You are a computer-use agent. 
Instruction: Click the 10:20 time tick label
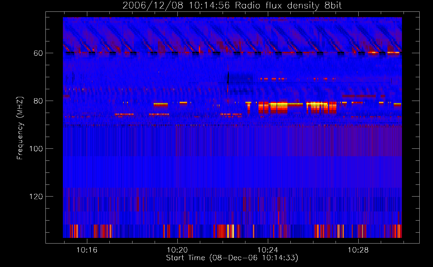point(177,250)
